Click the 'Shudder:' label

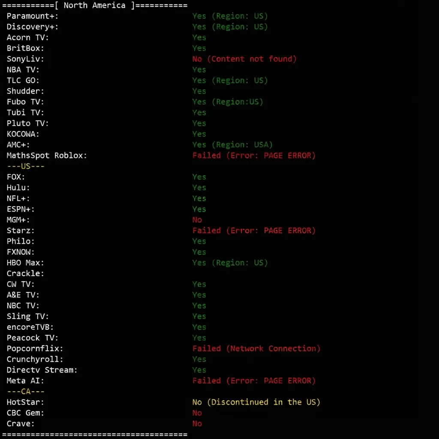(x=25, y=91)
